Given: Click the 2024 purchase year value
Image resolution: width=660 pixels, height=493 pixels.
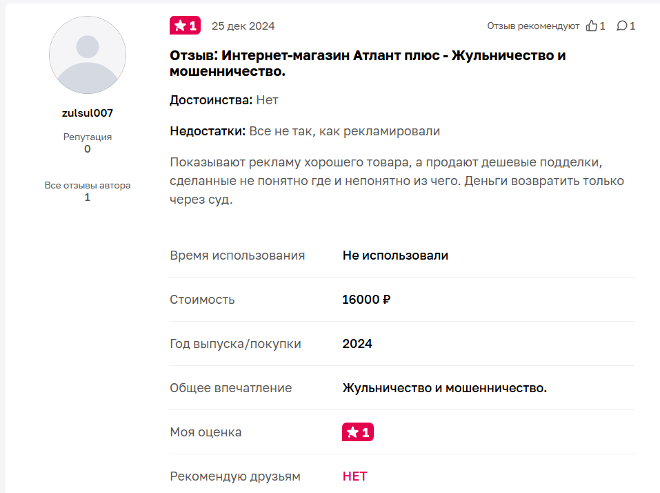Looking at the screenshot, I should 357,344.
